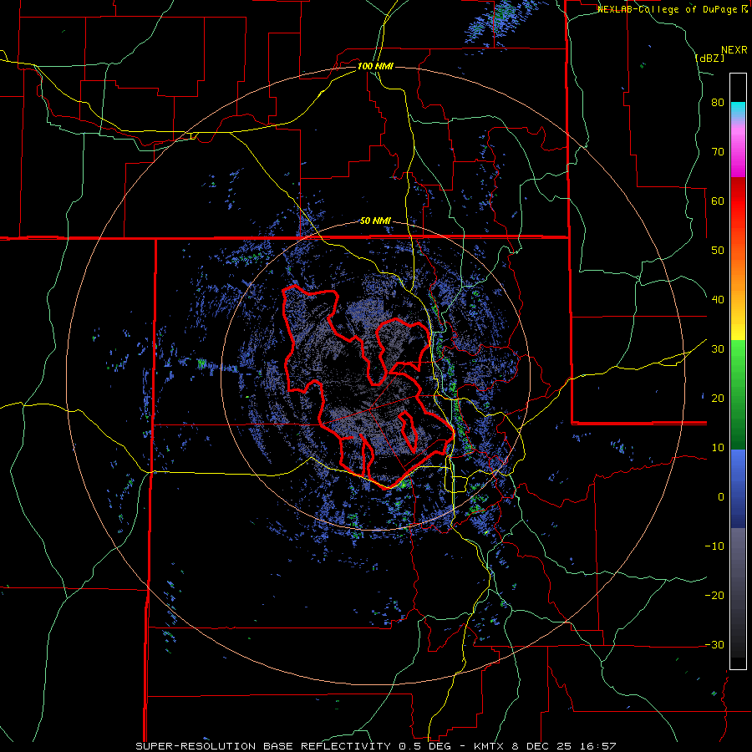Screen dimensions: 752x752
Task: Click the -20 value on the dBZ scale
Action: 714,596
